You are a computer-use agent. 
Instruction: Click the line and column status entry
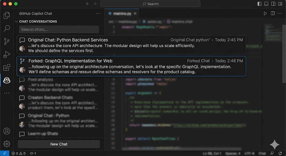tap(212, 153)
